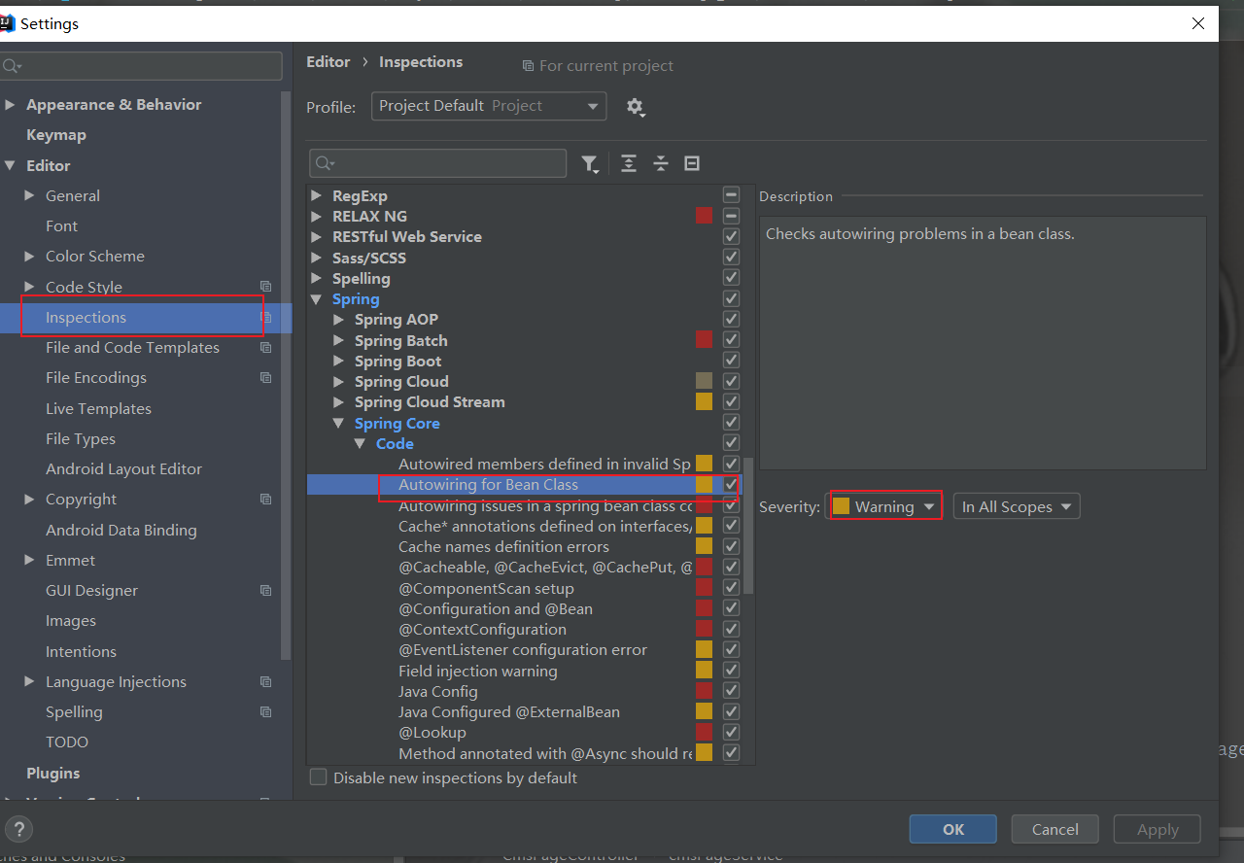Collapse all inspection tree nodes
1244x863 pixels.
[661, 163]
